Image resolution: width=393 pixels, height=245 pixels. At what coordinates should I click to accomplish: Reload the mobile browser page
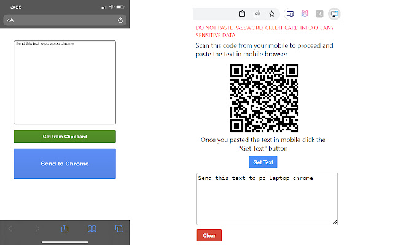(x=120, y=20)
